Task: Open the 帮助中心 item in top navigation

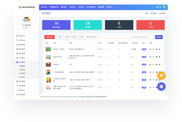Action: tap(110, 7)
